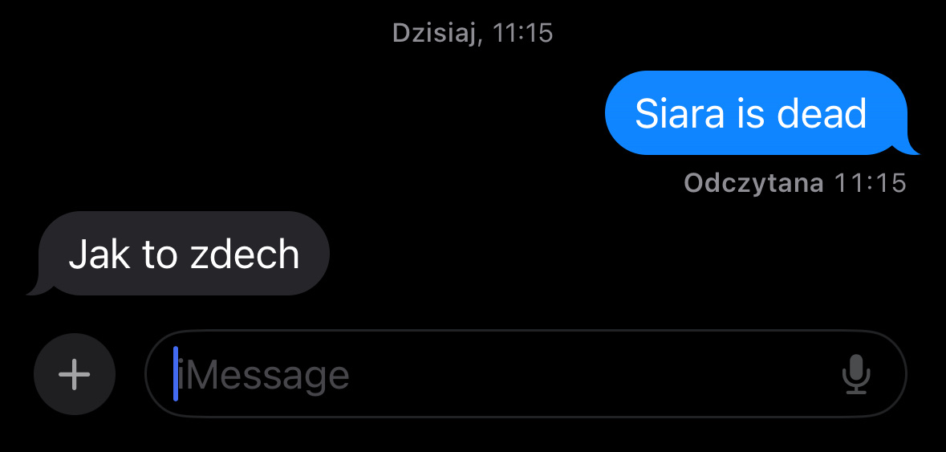The height and width of the screenshot is (452, 946).
Task: Click the "iMessage" placeholder text
Action: 264,376
